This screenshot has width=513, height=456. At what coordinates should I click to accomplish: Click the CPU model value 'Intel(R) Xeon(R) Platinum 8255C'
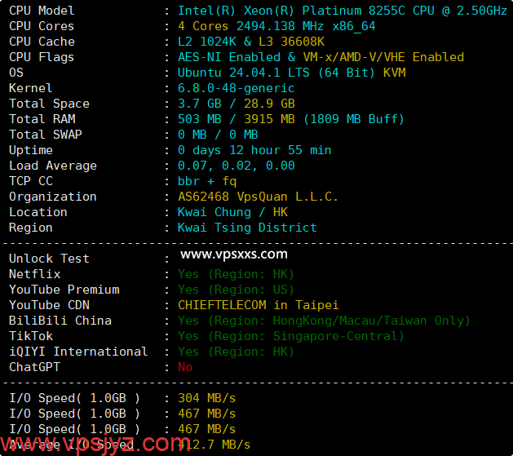pos(291,11)
